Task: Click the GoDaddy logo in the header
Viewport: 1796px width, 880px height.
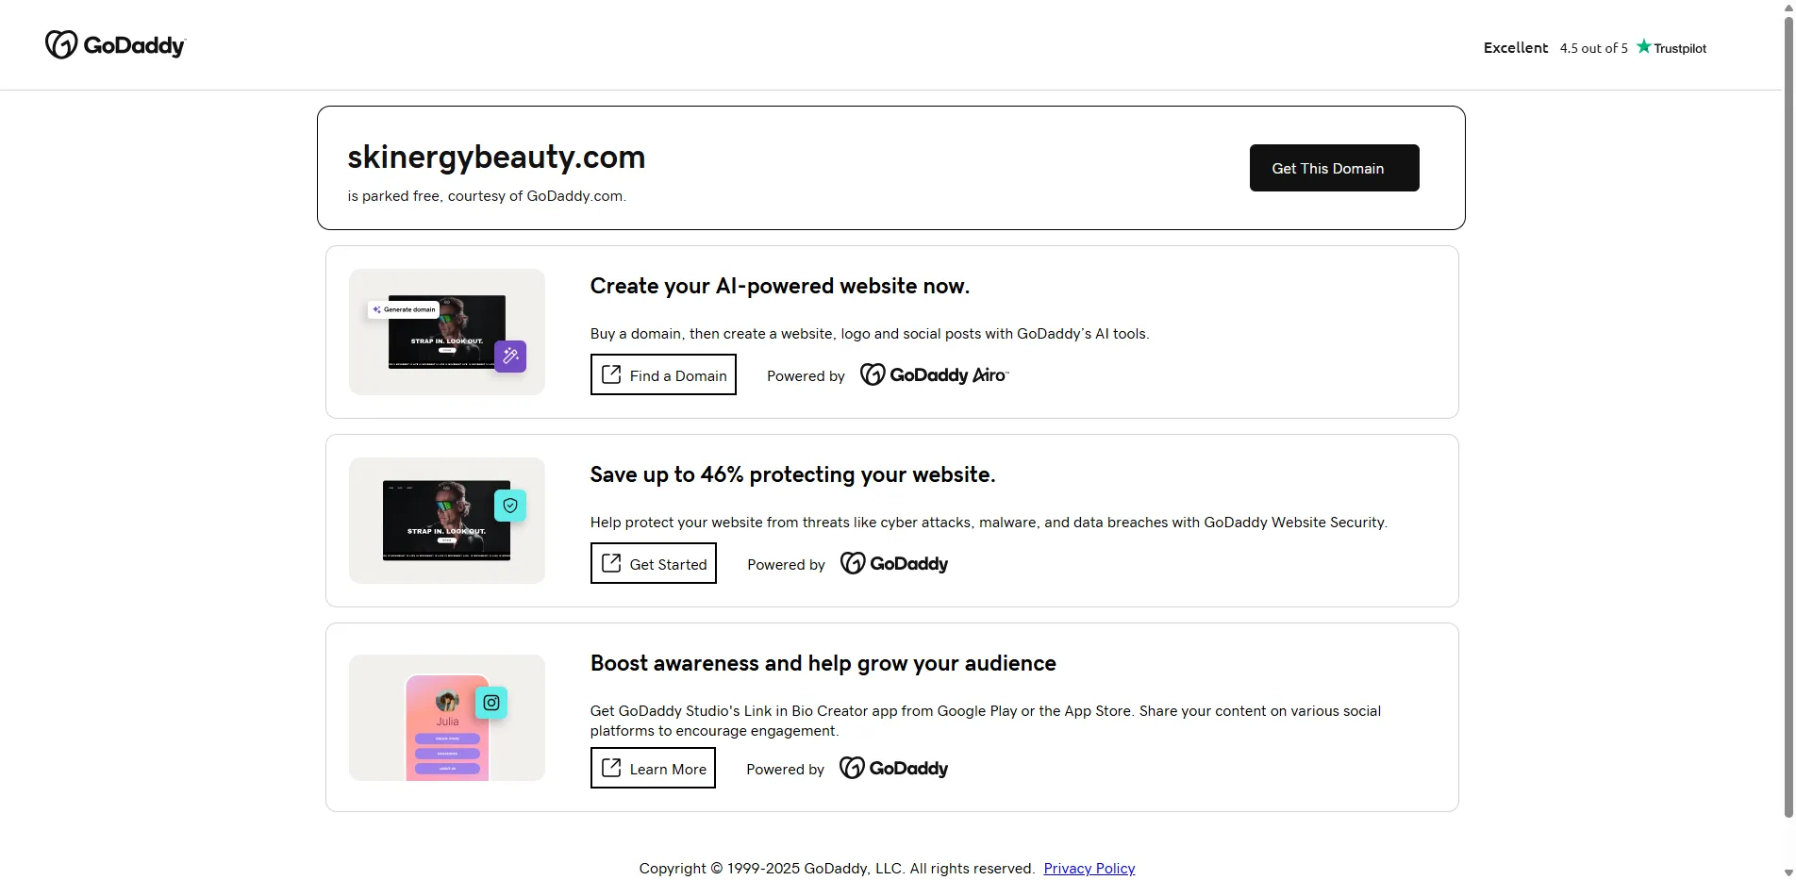Action: pyautogui.click(x=115, y=44)
